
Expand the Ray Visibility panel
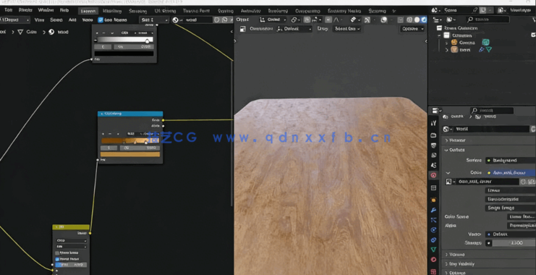tap(447, 263)
